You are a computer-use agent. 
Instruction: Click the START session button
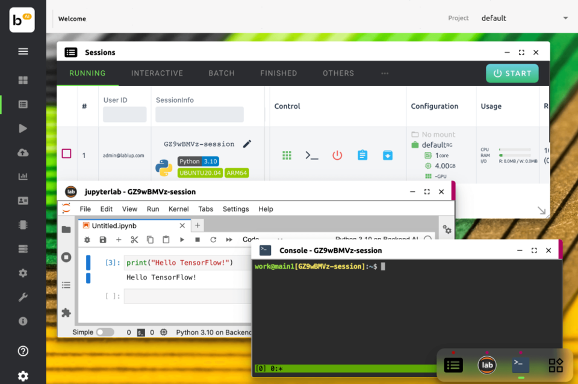point(512,73)
